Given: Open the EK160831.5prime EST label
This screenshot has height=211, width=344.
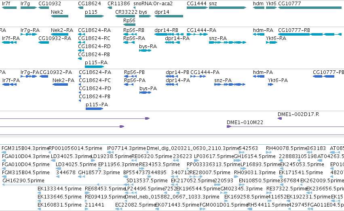Looking at the screenshot, I should (x=59, y=205).
